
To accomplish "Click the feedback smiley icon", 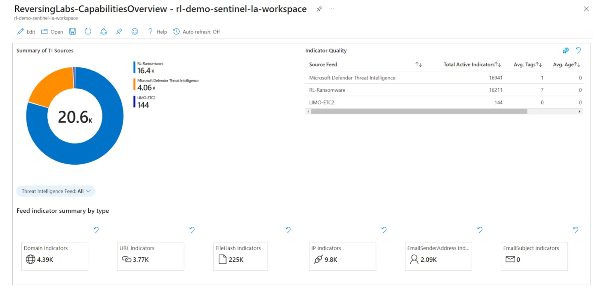I will (x=134, y=31).
